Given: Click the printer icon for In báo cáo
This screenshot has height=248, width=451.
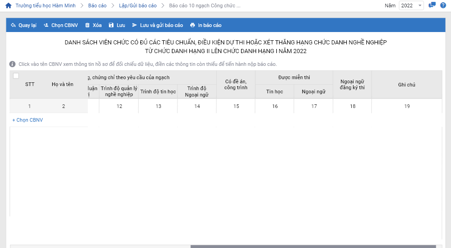Looking at the screenshot, I should click(x=193, y=25).
